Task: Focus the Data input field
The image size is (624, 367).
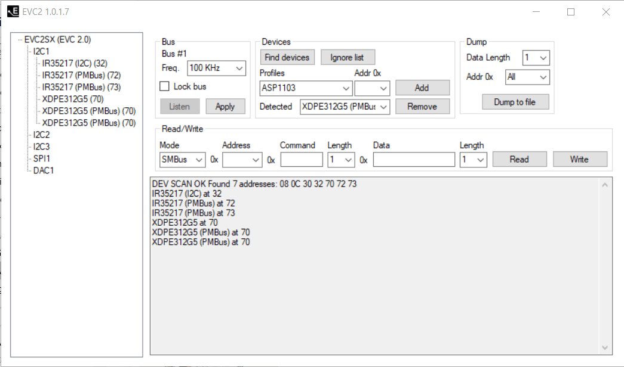Action: coord(414,160)
